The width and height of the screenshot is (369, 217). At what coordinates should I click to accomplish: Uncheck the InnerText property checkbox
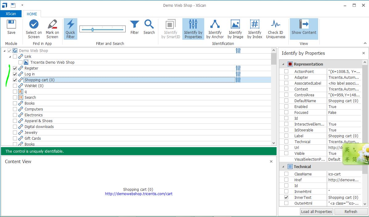pyautogui.click(x=286, y=197)
